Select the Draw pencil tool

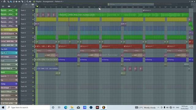(x=8, y=2)
